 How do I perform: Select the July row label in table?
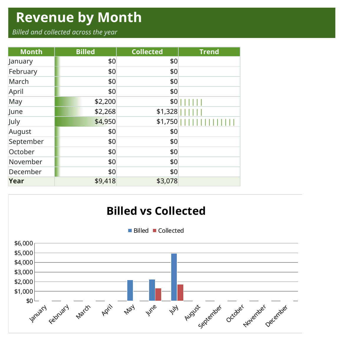(14, 122)
